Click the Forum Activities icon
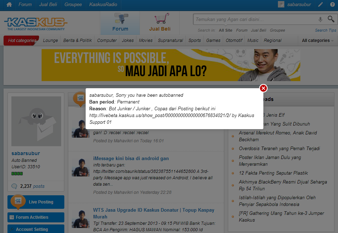Screen dimensions: 338x233 pos(12,217)
